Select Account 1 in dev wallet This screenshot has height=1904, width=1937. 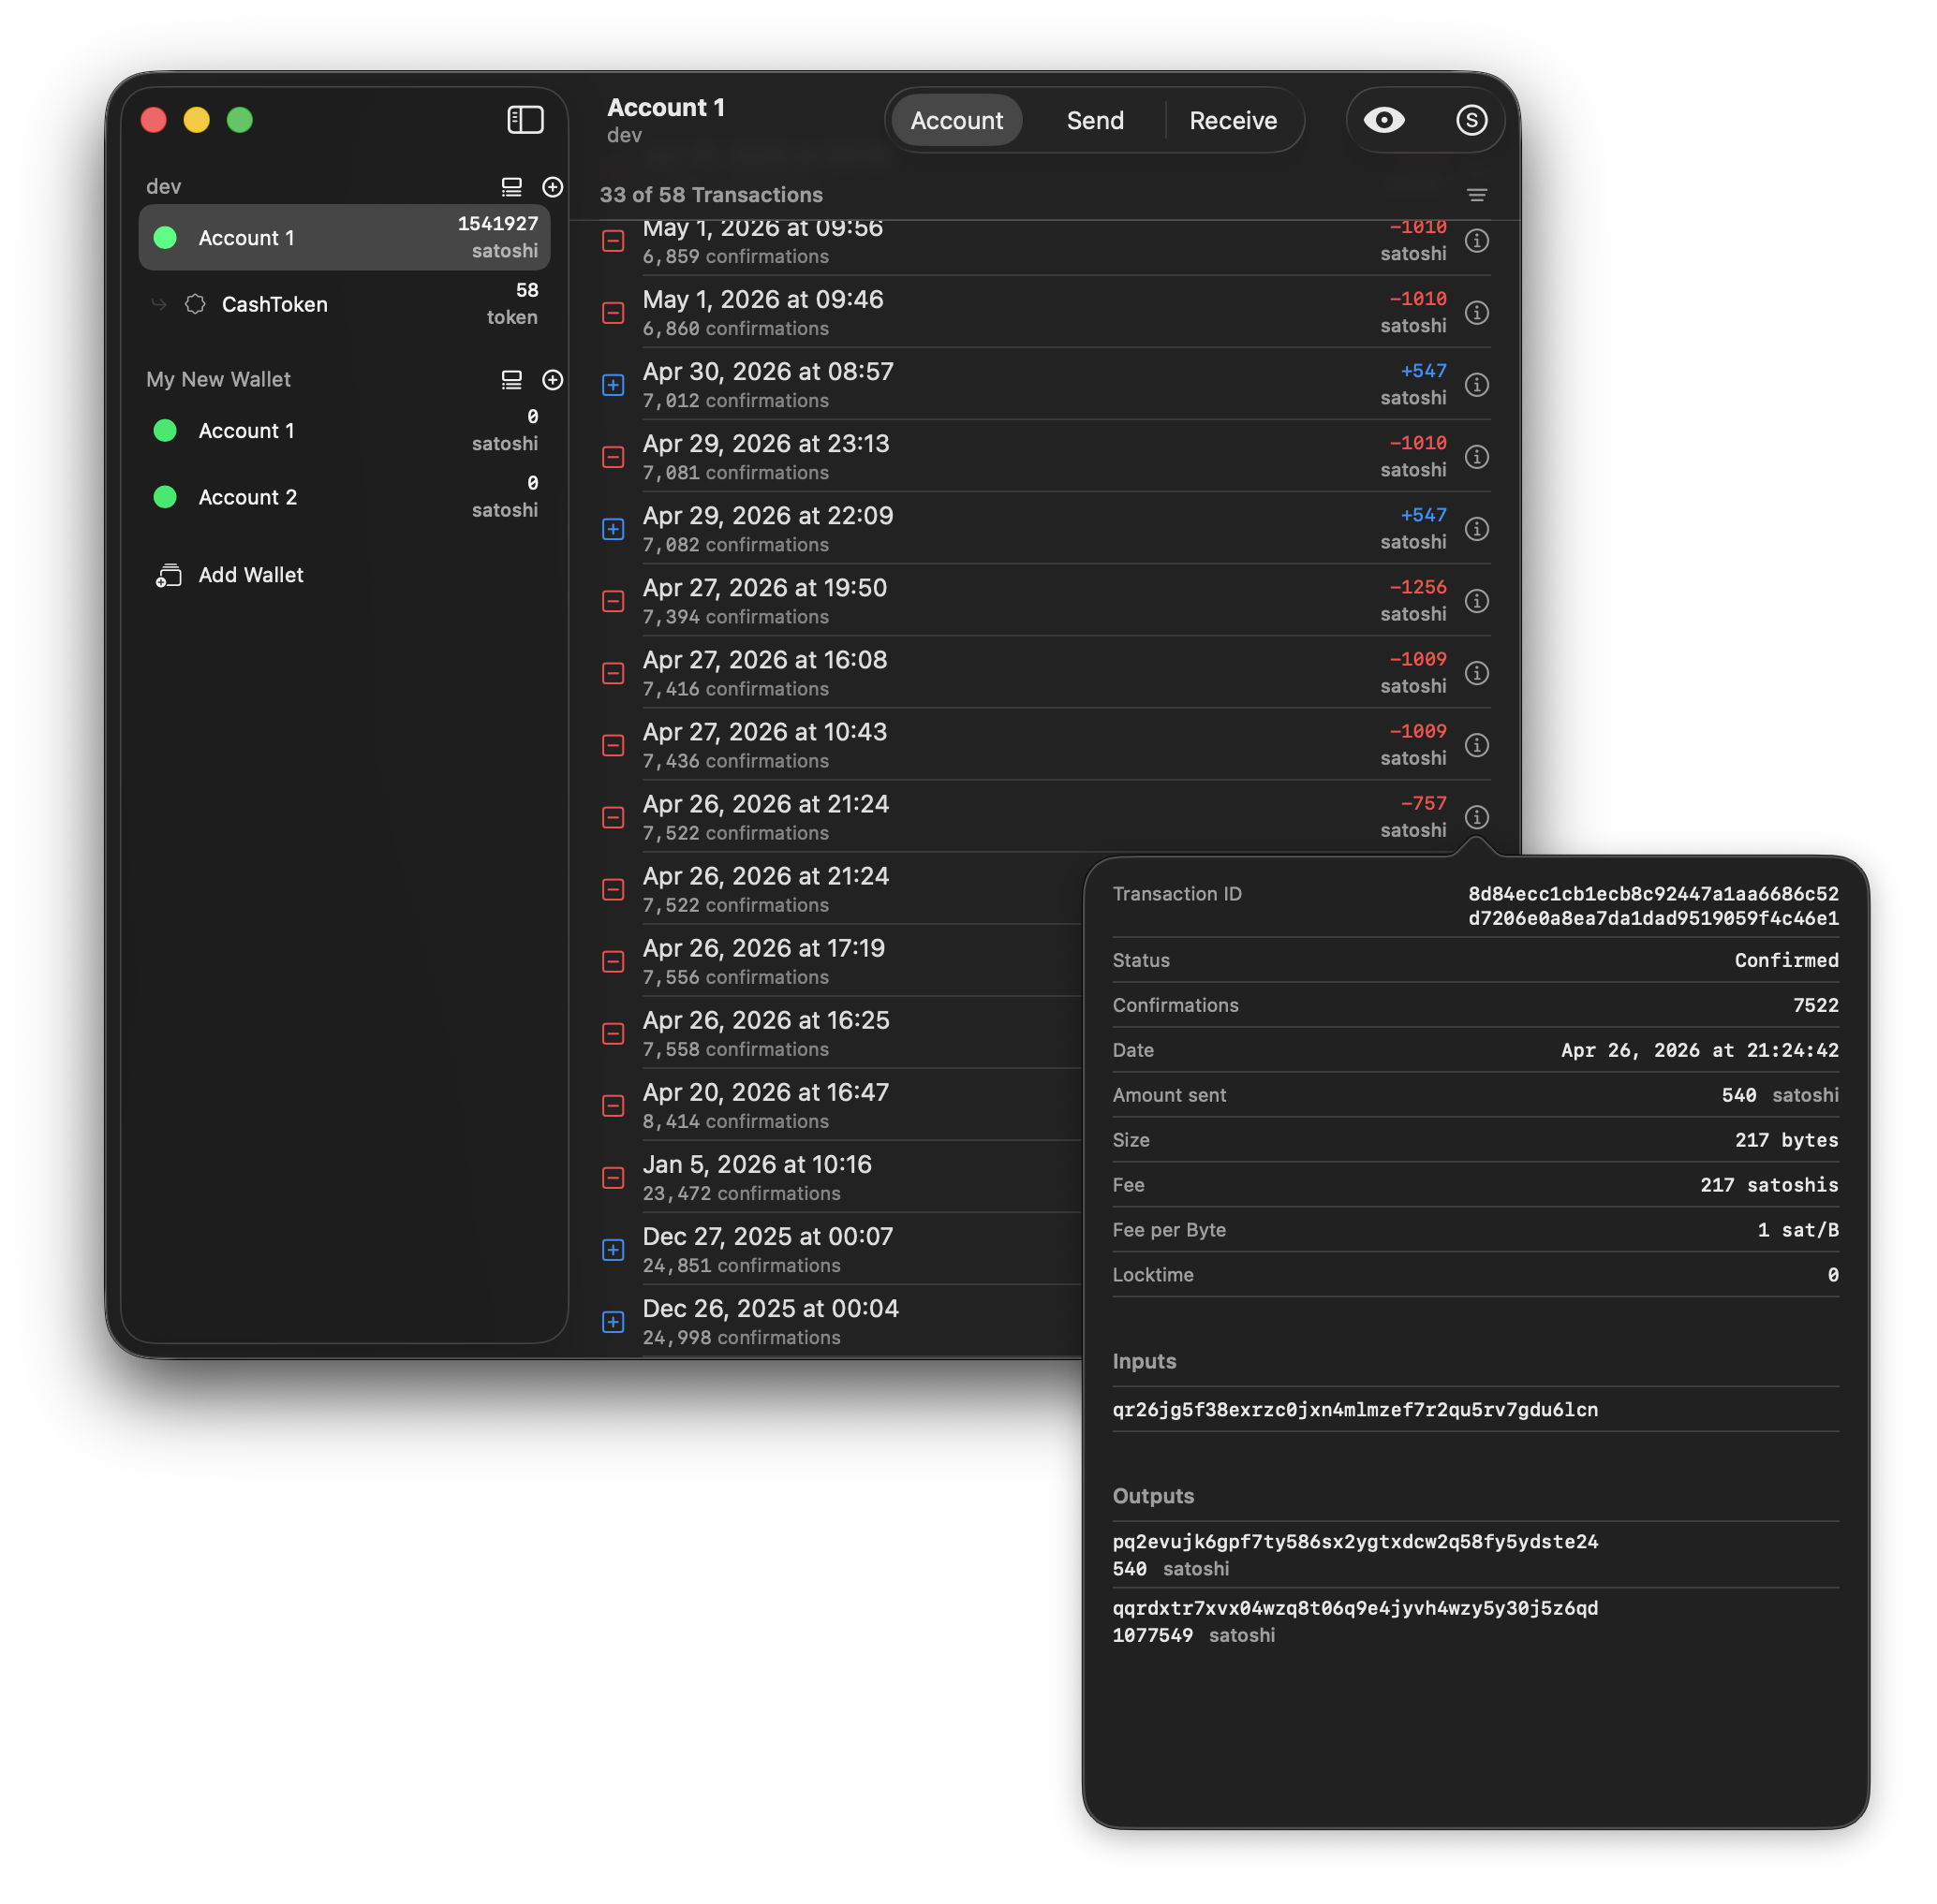point(344,238)
